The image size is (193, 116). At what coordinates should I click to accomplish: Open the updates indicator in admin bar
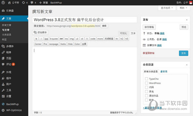point(25,3)
